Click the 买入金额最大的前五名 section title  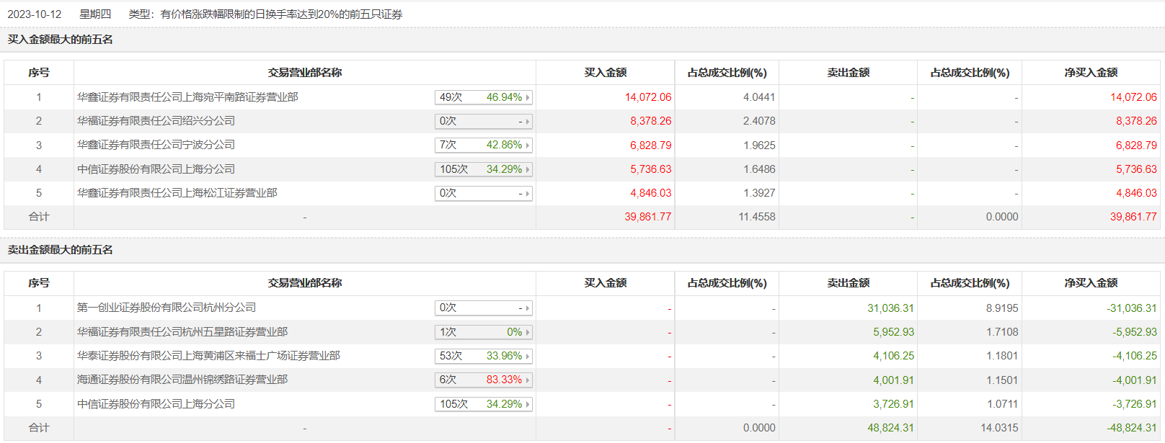click(61, 40)
